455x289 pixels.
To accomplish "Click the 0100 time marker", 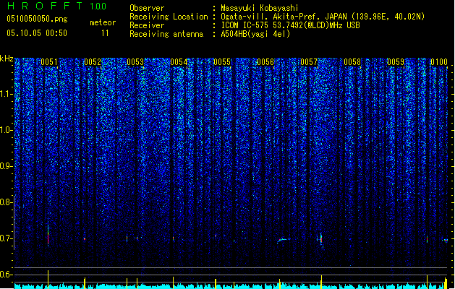I will [439, 62].
